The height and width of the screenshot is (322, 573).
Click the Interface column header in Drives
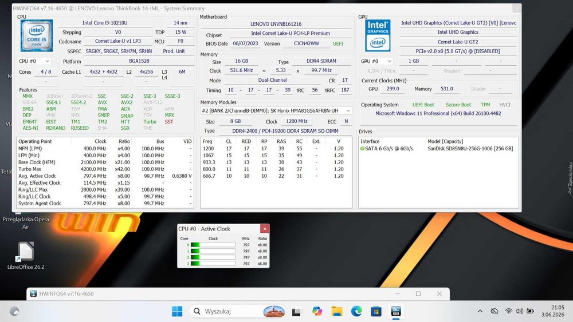coord(370,141)
